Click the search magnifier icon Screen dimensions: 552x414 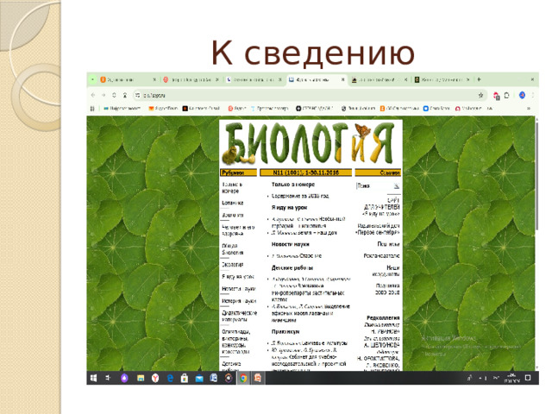(x=397, y=186)
